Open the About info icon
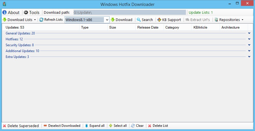The image size is (255, 131). [4, 13]
